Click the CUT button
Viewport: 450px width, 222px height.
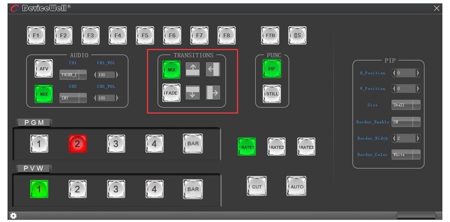(257, 186)
